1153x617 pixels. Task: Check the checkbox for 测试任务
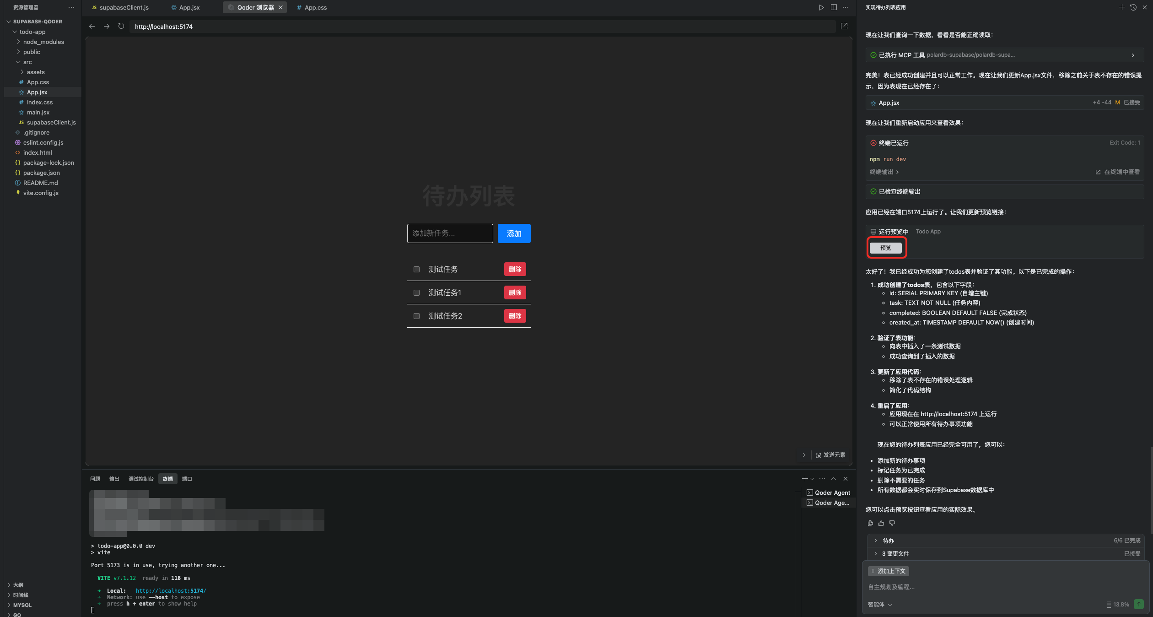pyautogui.click(x=416, y=270)
